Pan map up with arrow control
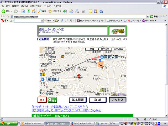The height and width of the screenshot is (126, 168). (x=50, y=49)
